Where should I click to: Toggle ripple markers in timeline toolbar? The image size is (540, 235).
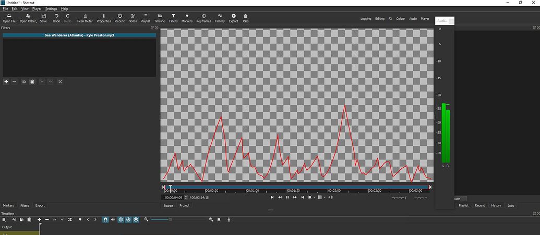point(136,219)
